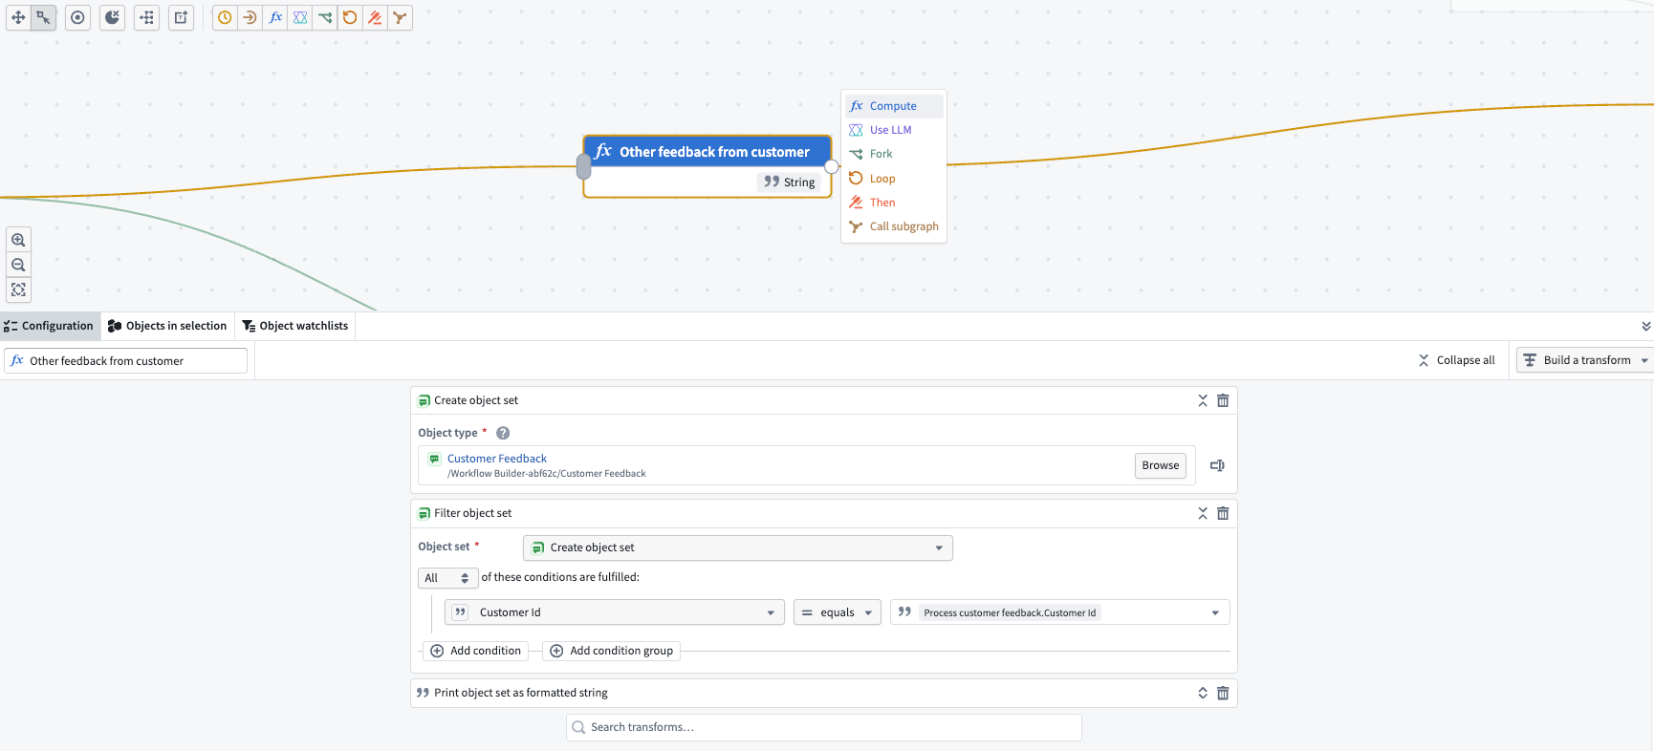
Task: Click the zoom out magnifier icon
Action: [x=18, y=265]
